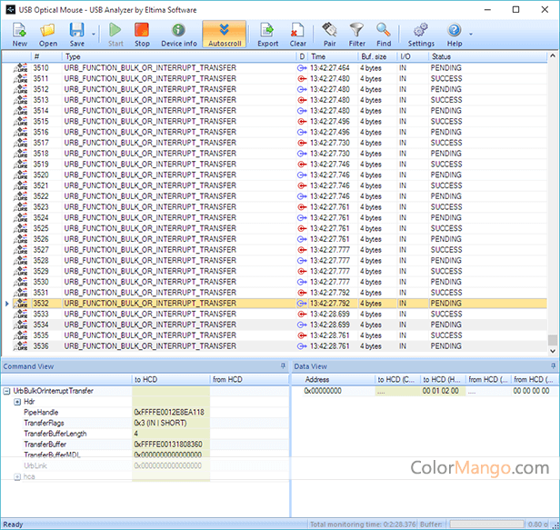Expand the hca tree node
560x530 pixels.
point(17,476)
